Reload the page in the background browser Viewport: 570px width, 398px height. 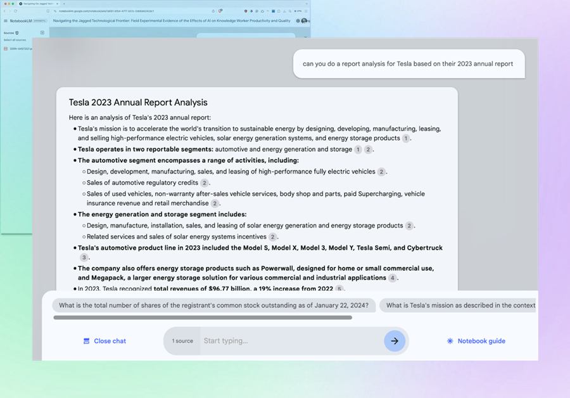16,11
